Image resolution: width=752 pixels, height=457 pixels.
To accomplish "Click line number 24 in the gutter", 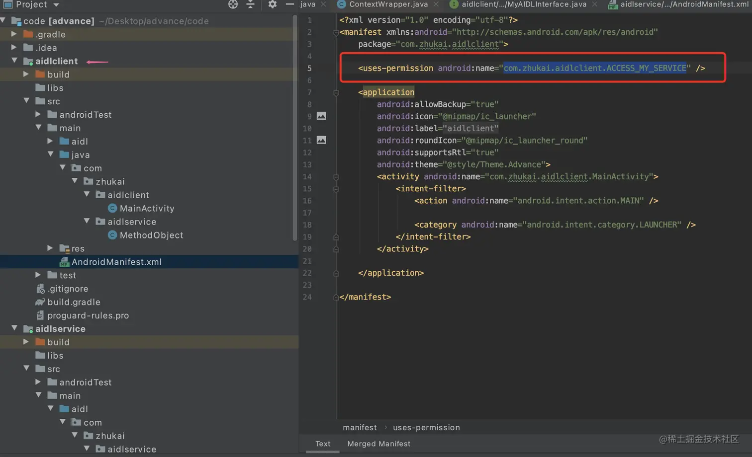I will coord(307,297).
